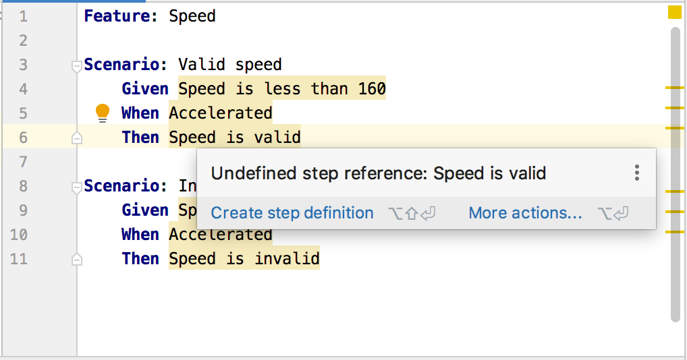Click the topmost warning stripe mark
687x360 pixels.
pos(674,88)
